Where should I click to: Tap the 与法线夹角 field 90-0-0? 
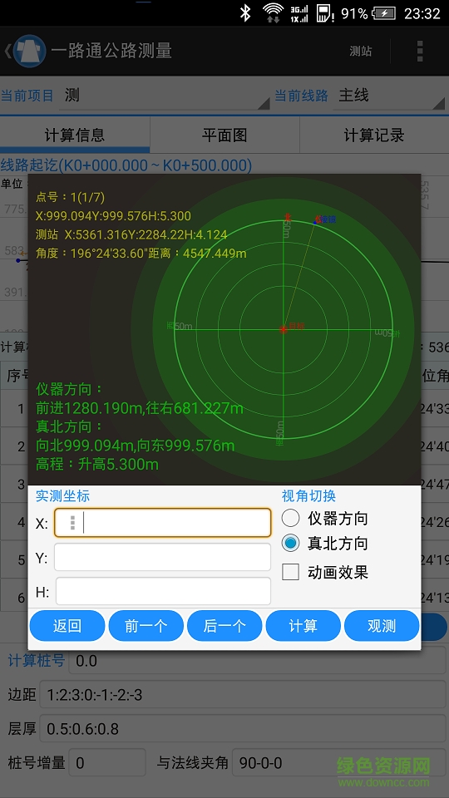click(339, 762)
